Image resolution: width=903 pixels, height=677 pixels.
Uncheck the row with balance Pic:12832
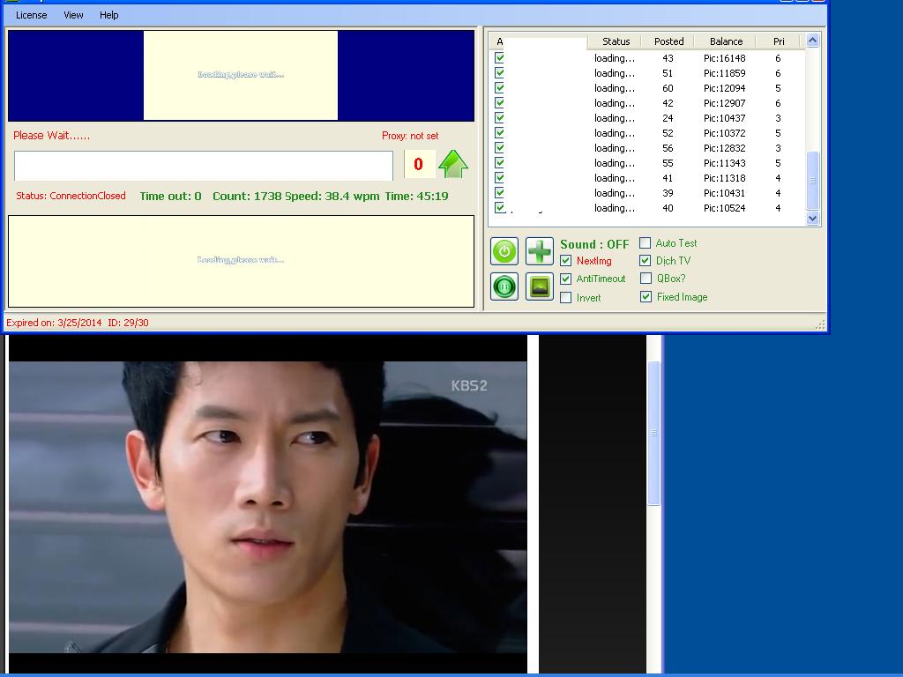pos(499,147)
